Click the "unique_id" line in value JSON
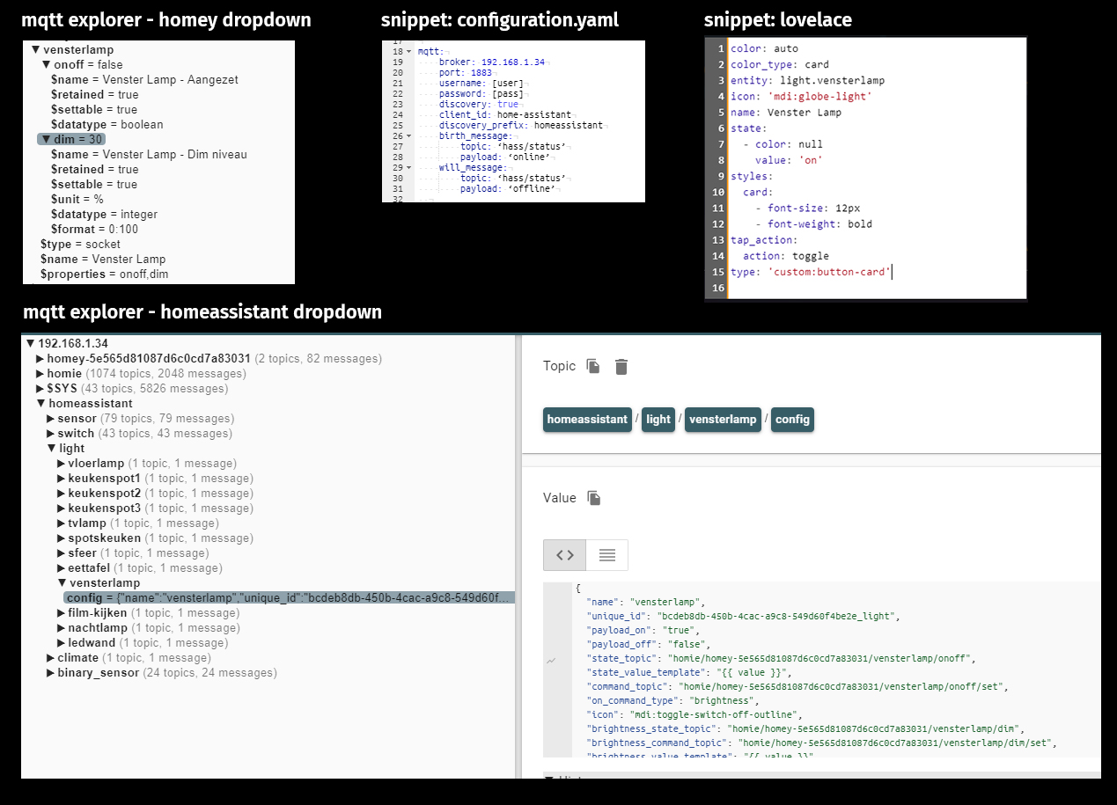The width and height of the screenshot is (1117, 805). 743,616
